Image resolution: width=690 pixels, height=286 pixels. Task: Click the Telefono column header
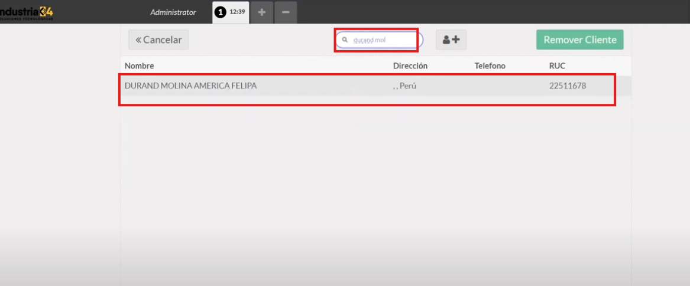point(490,66)
